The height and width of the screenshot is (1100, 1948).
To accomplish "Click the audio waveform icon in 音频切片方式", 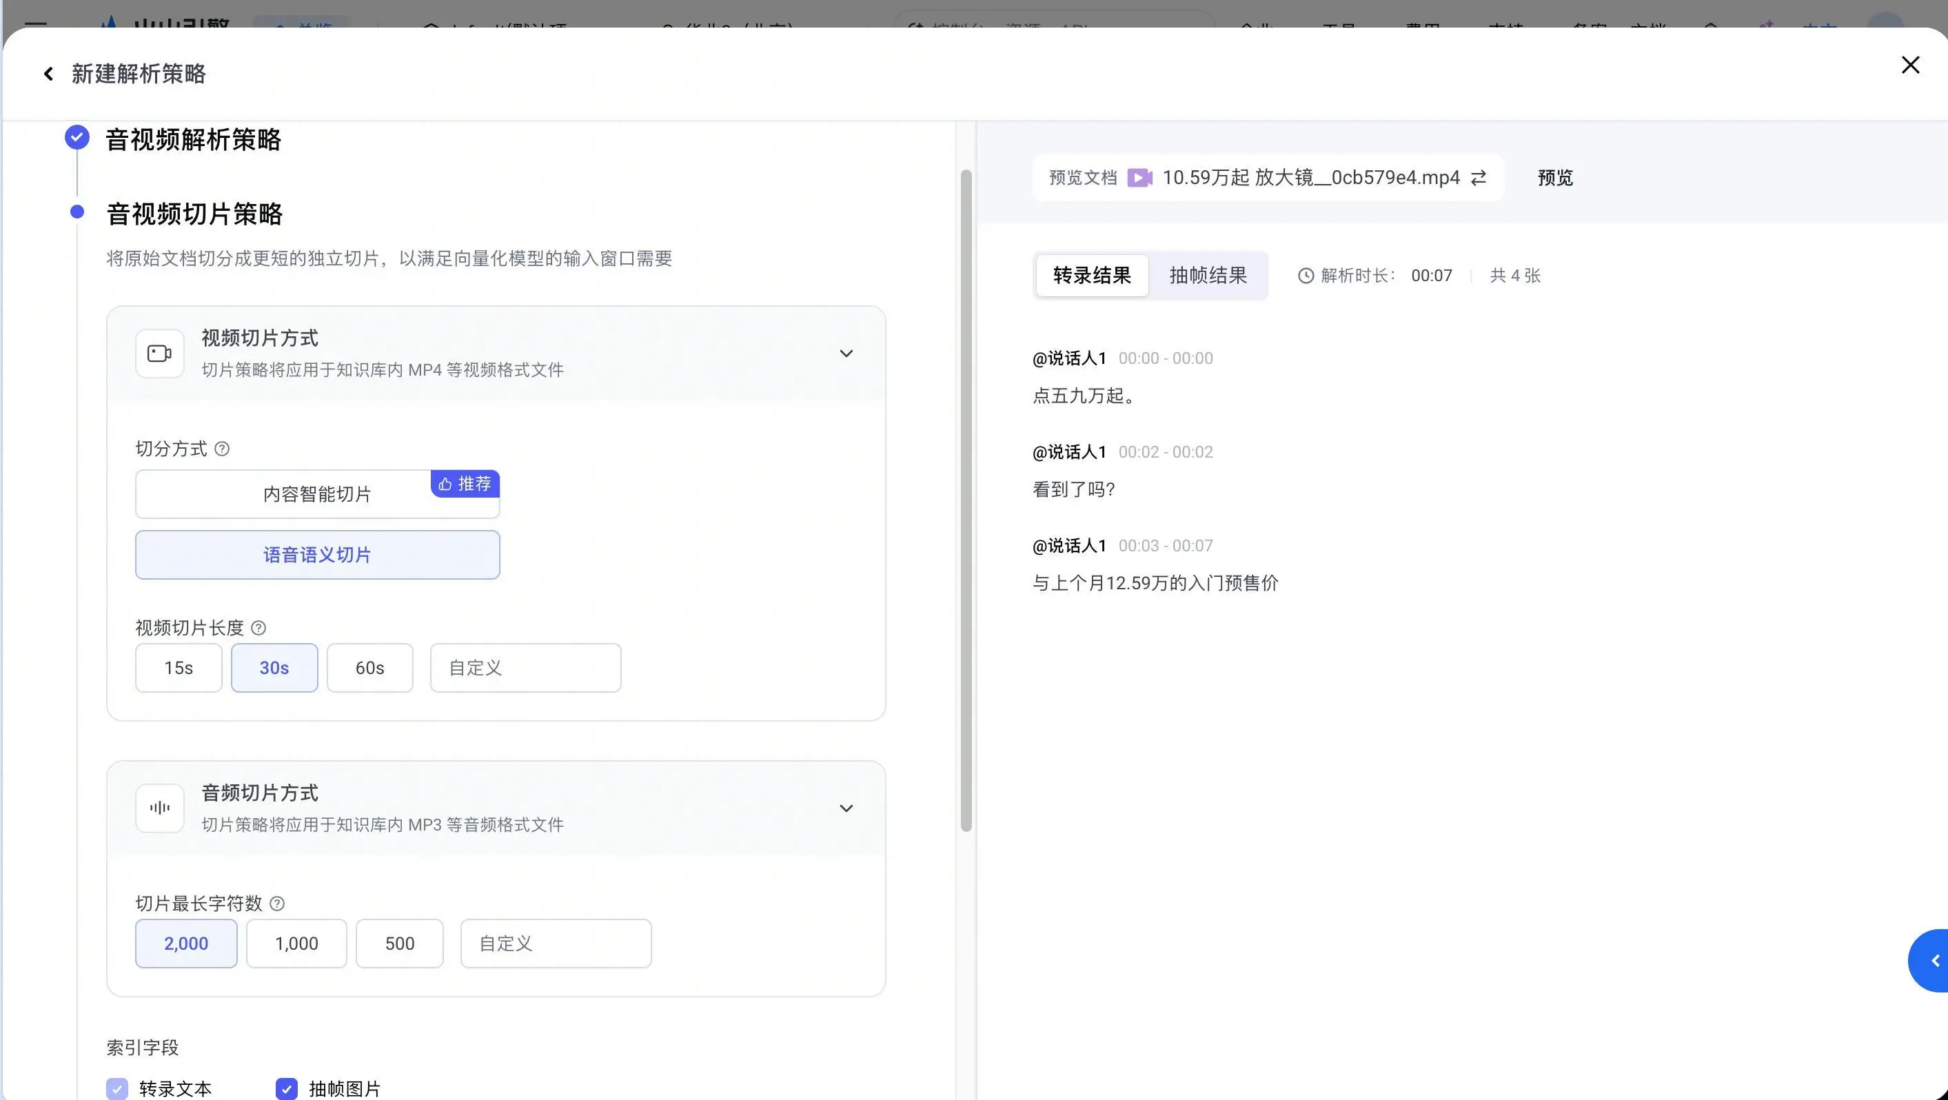I will point(159,807).
